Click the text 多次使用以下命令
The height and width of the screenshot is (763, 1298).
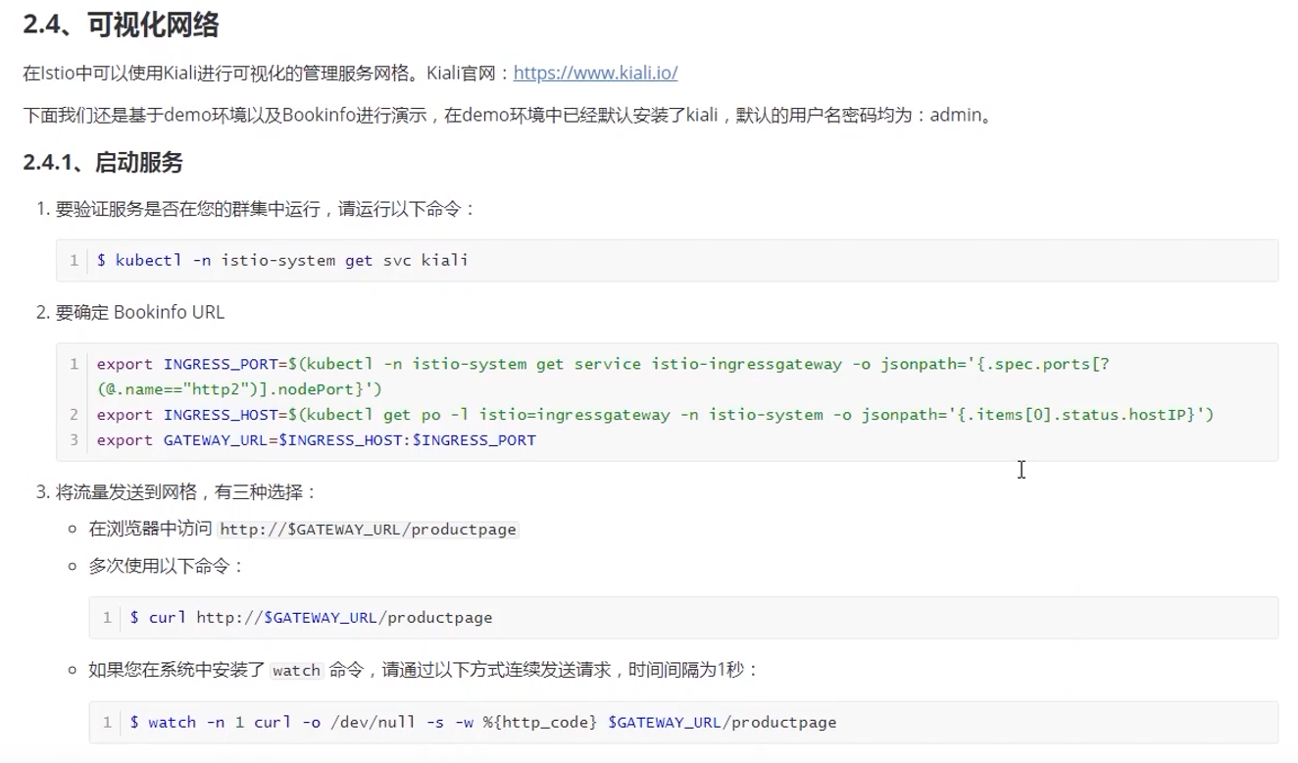(167, 566)
